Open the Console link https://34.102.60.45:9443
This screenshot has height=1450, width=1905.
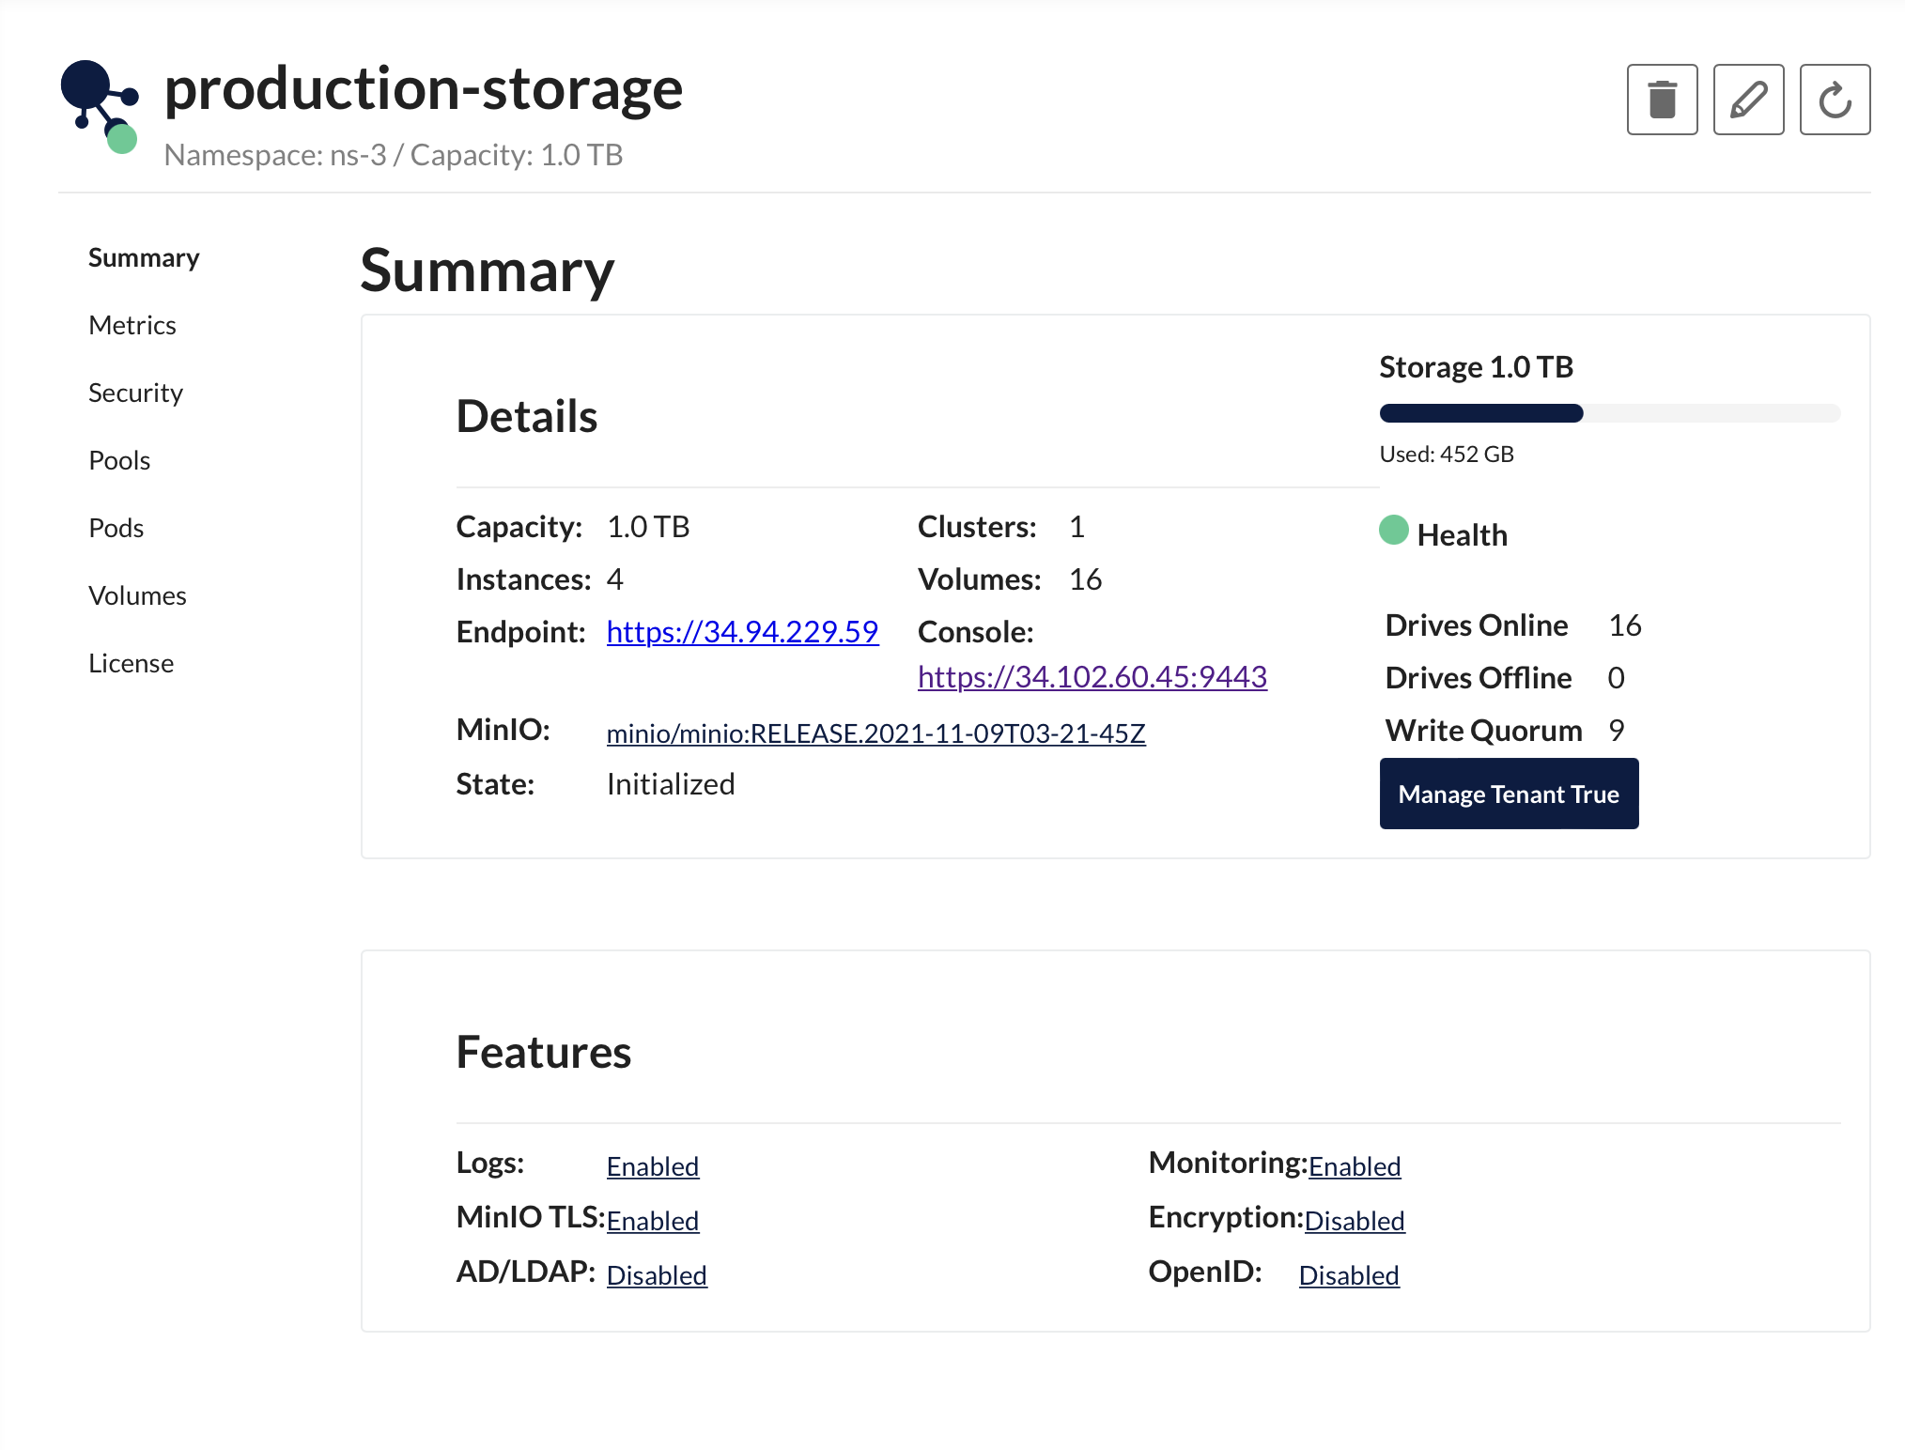(1092, 677)
